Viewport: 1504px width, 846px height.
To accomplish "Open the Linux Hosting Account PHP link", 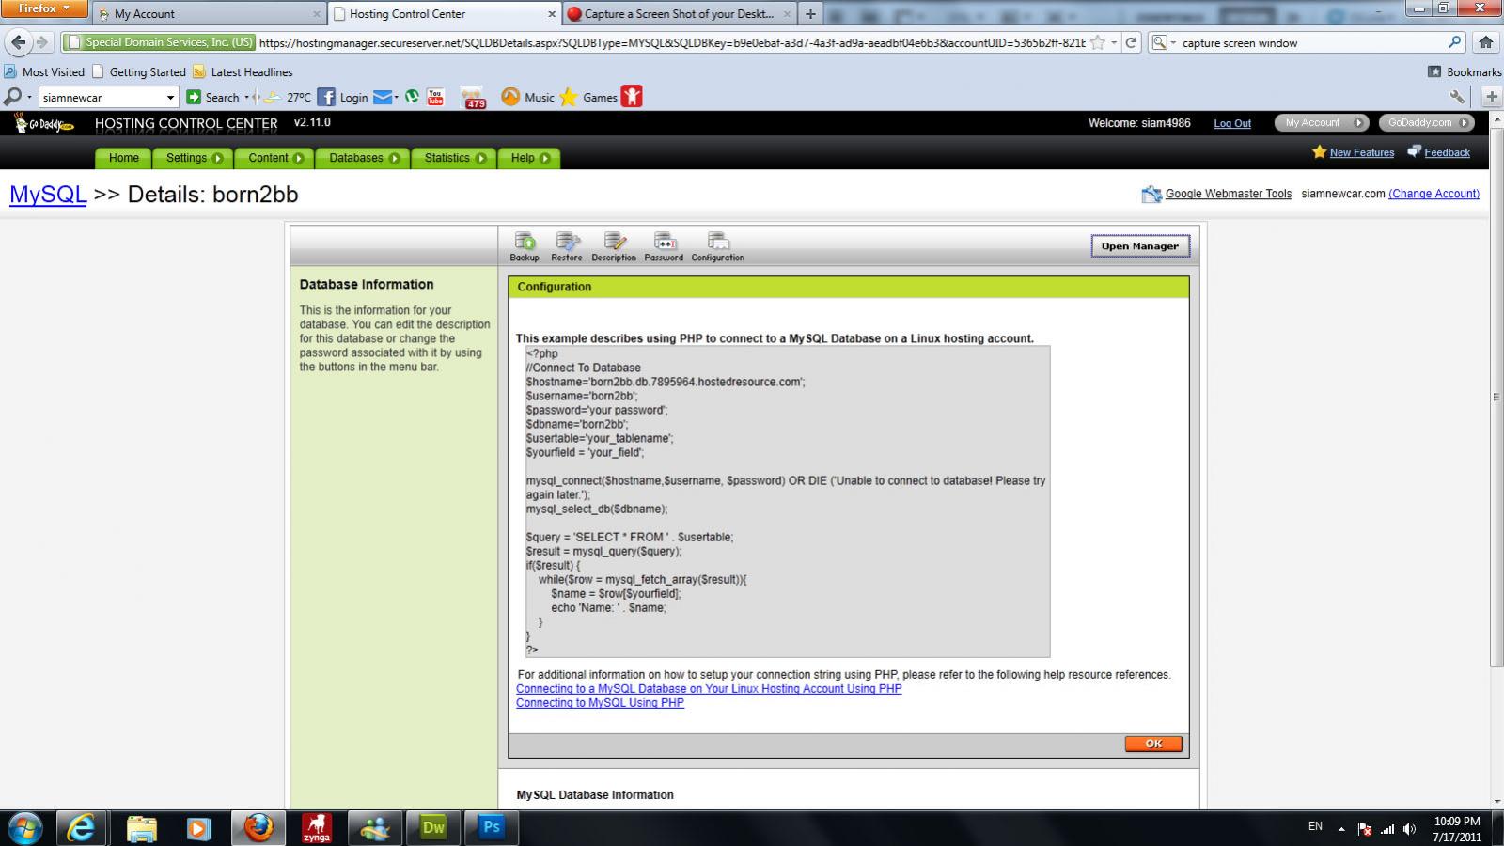I will pyautogui.click(x=709, y=689).
